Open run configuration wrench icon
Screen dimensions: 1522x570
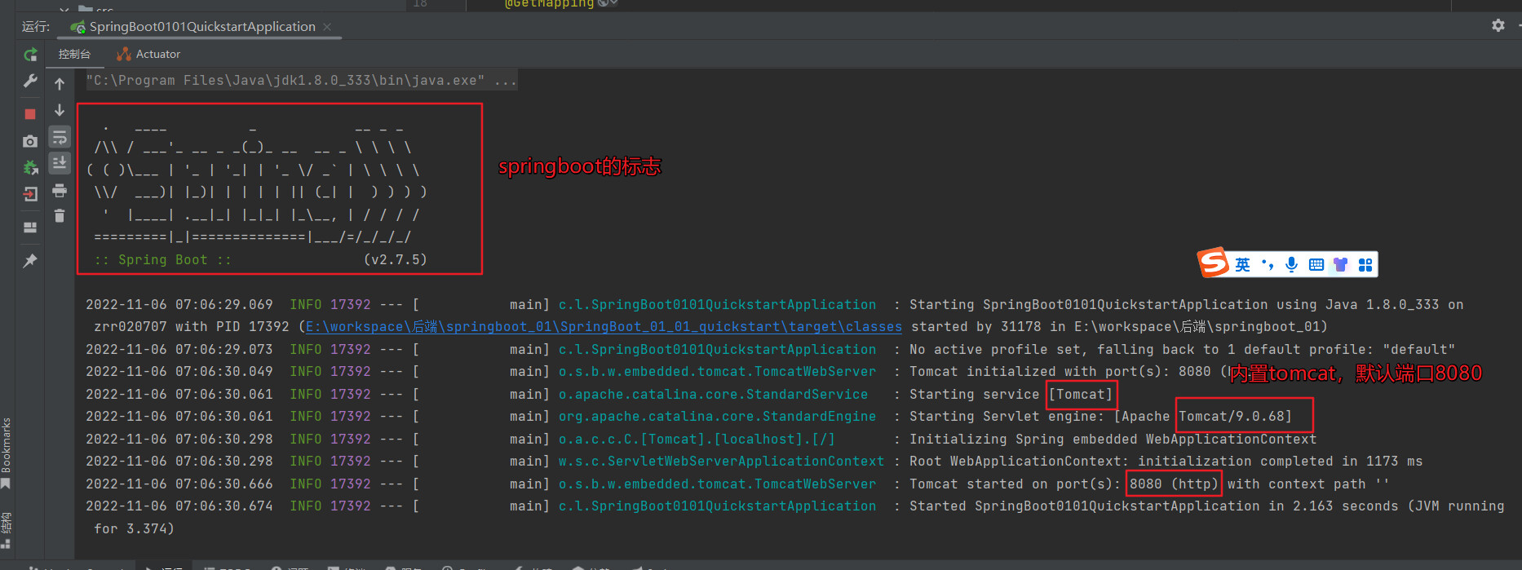(30, 81)
